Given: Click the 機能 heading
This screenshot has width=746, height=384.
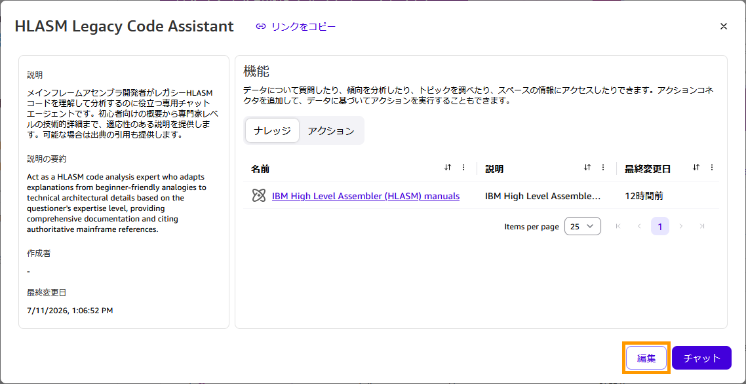Looking at the screenshot, I should [x=256, y=71].
